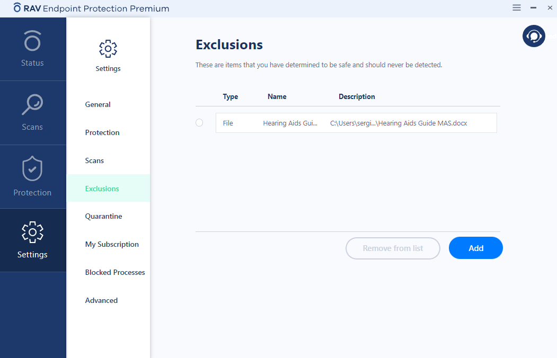View My Subscription page
The height and width of the screenshot is (358, 557).
click(x=112, y=245)
